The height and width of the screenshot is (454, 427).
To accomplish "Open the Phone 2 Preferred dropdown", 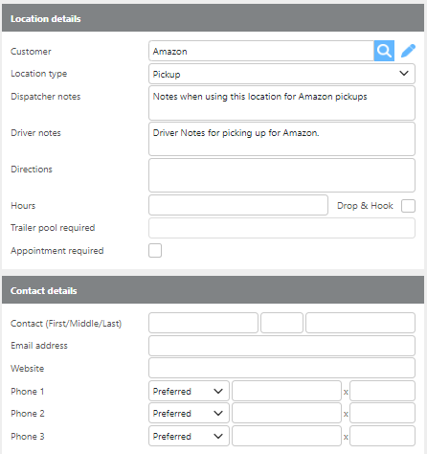I will point(189,413).
